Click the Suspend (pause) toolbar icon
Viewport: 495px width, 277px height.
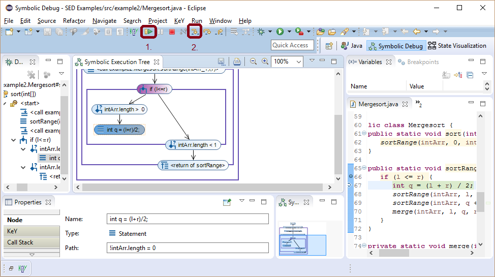click(161, 32)
